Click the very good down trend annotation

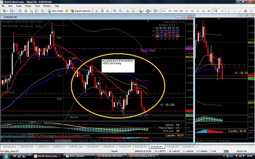(118, 66)
